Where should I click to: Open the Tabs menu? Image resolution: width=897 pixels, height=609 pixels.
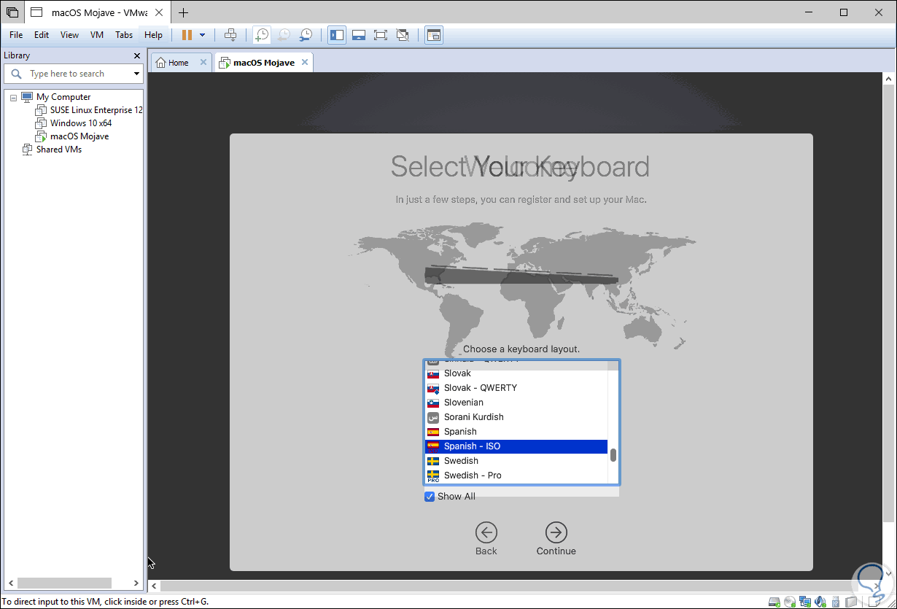pos(125,35)
